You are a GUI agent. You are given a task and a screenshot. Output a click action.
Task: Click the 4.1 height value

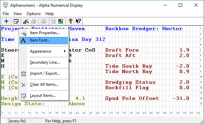pos(80,98)
